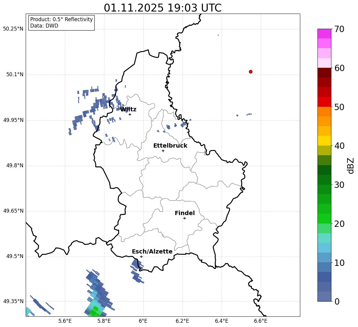Viewport: 358px width, 327px height.
Task: Click the 6°E longitude label
Action: coord(143,321)
